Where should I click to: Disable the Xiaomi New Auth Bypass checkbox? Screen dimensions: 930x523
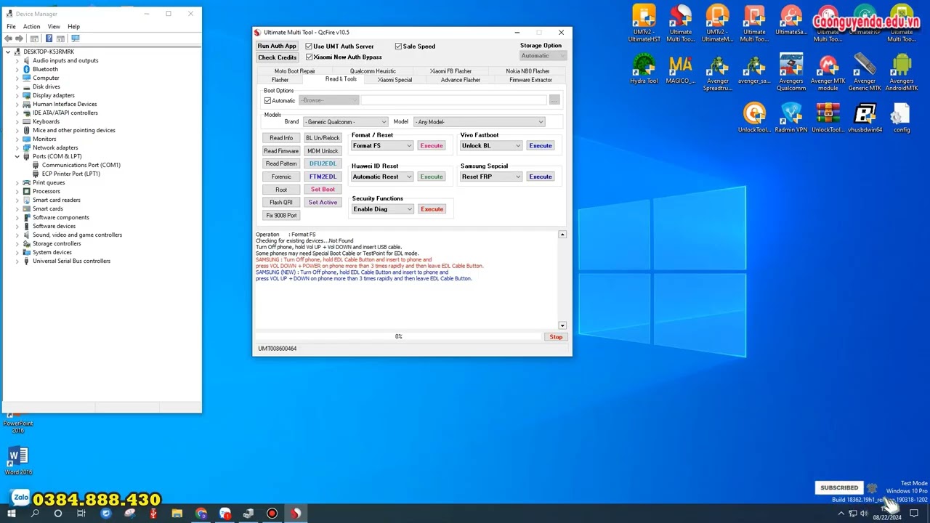click(309, 57)
